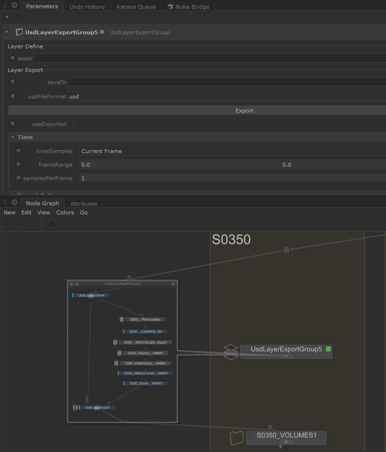Toggle the green indicator in the parameters header
The width and height of the screenshot is (386, 452).
coord(102,32)
